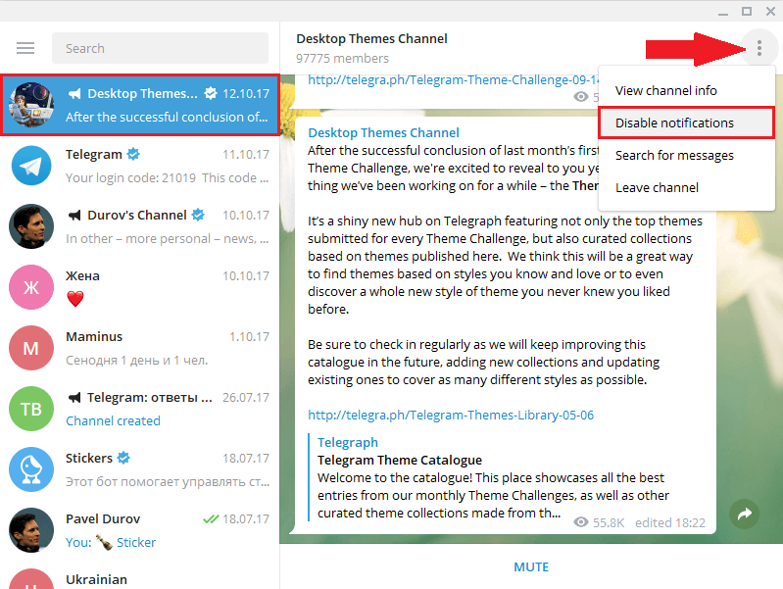Viewport: 783px width, 589px height.
Task: Click the verified badge next to Telegram
Action: (133, 154)
